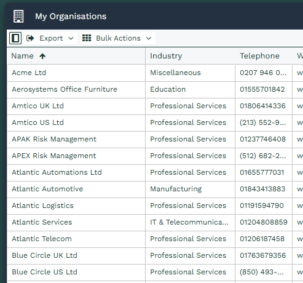Viewport: 303px width, 283px height.
Task: Click the Export arrow icon
Action: click(30, 38)
